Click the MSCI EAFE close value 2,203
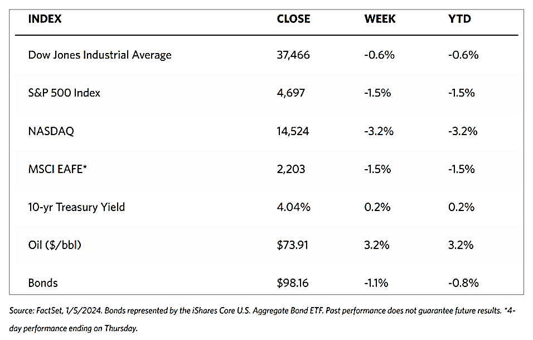 [291, 169]
